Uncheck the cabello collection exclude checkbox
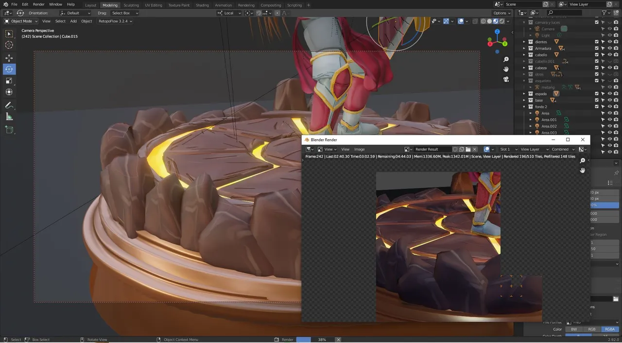Image resolution: width=622 pixels, height=343 pixels. click(x=597, y=55)
